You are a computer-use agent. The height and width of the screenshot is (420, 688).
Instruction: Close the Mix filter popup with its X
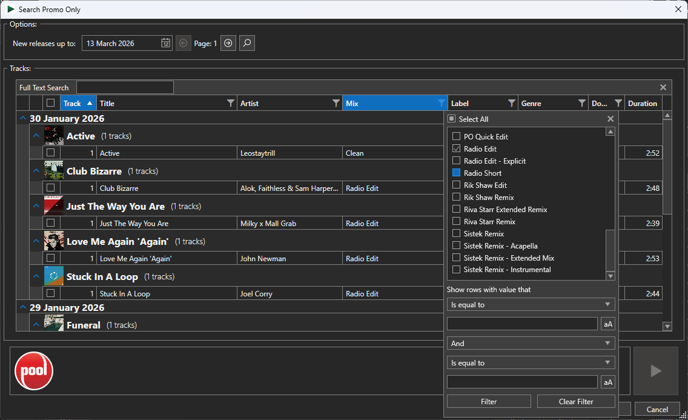[x=610, y=119]
